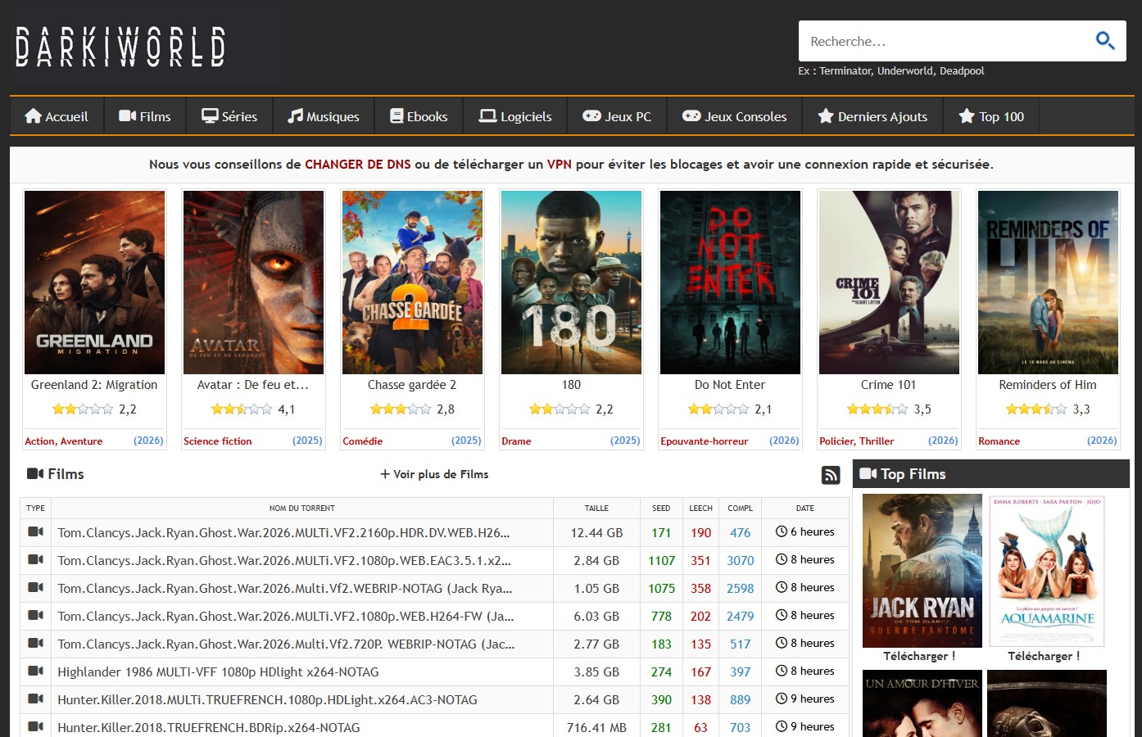Open the 2160p HDR Jack Ryan torrent link
The width and height of the screenshot is (1142, 737).
pos(283,532)
